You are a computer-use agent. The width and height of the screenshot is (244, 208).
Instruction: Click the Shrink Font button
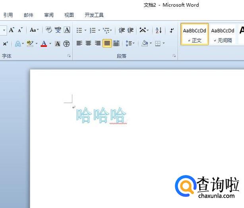(20, 30)
